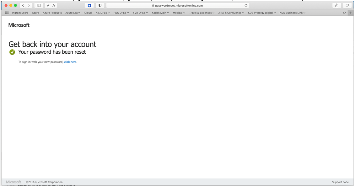This screenshot has height=187, width=355.
Task: Click the lock icon in address bar
Action: [x=153, y=5]
